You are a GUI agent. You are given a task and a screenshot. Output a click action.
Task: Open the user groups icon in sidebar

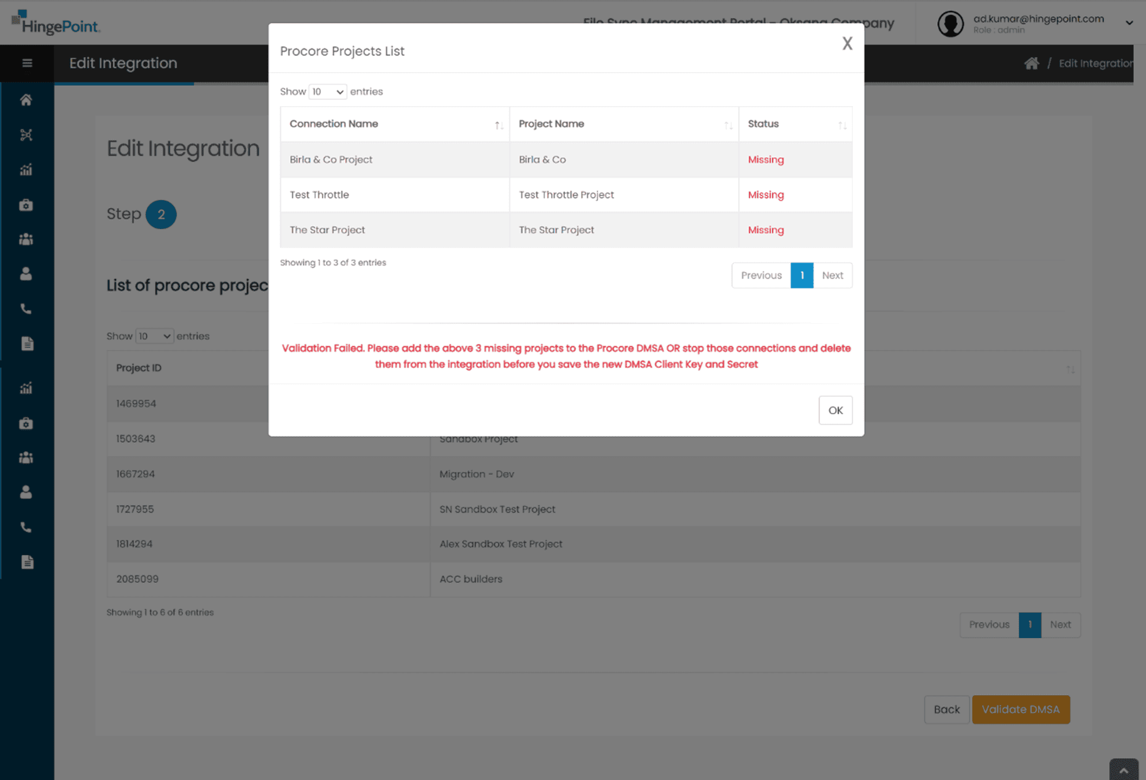(26, 239)
